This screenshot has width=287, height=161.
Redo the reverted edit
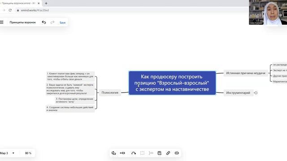pyautogui.click(x=52, y=22)
